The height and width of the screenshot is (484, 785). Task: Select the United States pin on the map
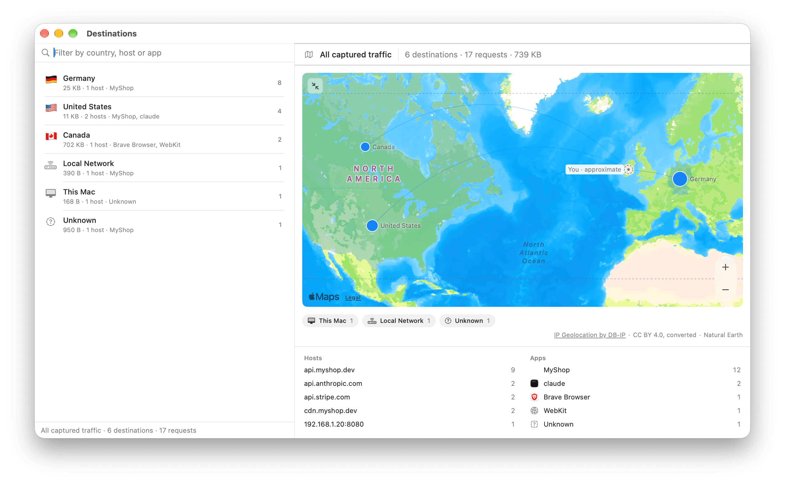(x=372, y=225)
